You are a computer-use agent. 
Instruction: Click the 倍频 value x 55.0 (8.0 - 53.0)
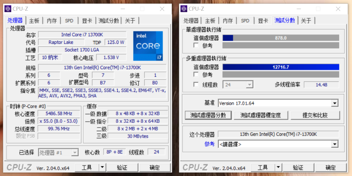[59, 121]
